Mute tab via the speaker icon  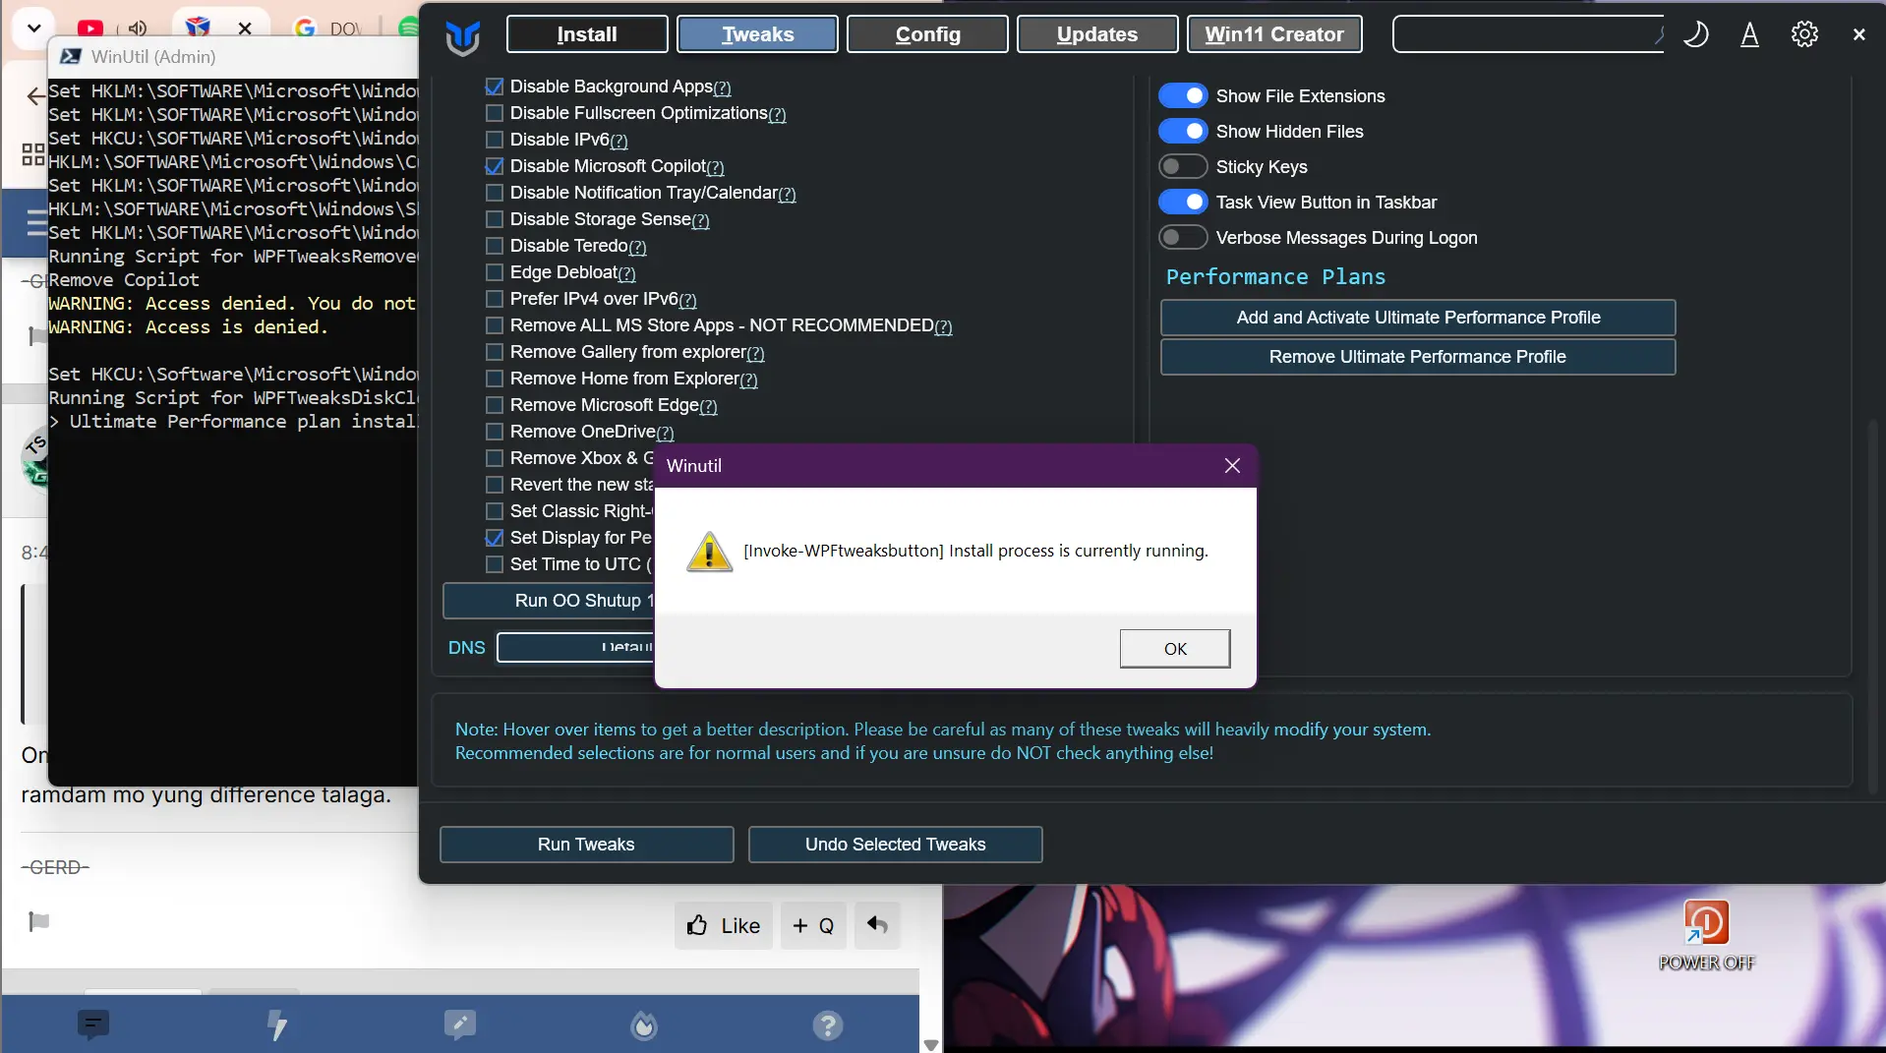pyautogui.click(x=138, y=29)
